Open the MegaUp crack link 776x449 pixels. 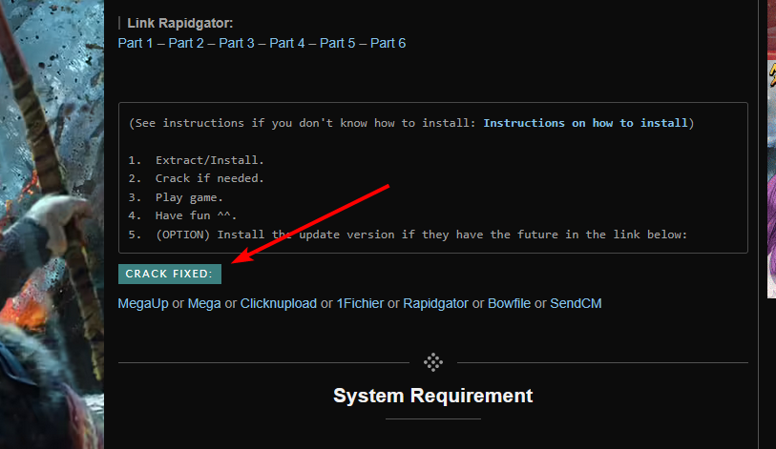(143, 303)
